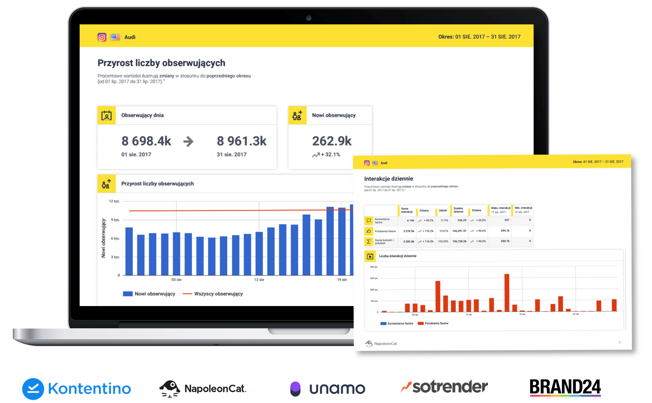652x403 pixels.
Task: Click the 8 961.3k value
Action: (x=242, y=141)
